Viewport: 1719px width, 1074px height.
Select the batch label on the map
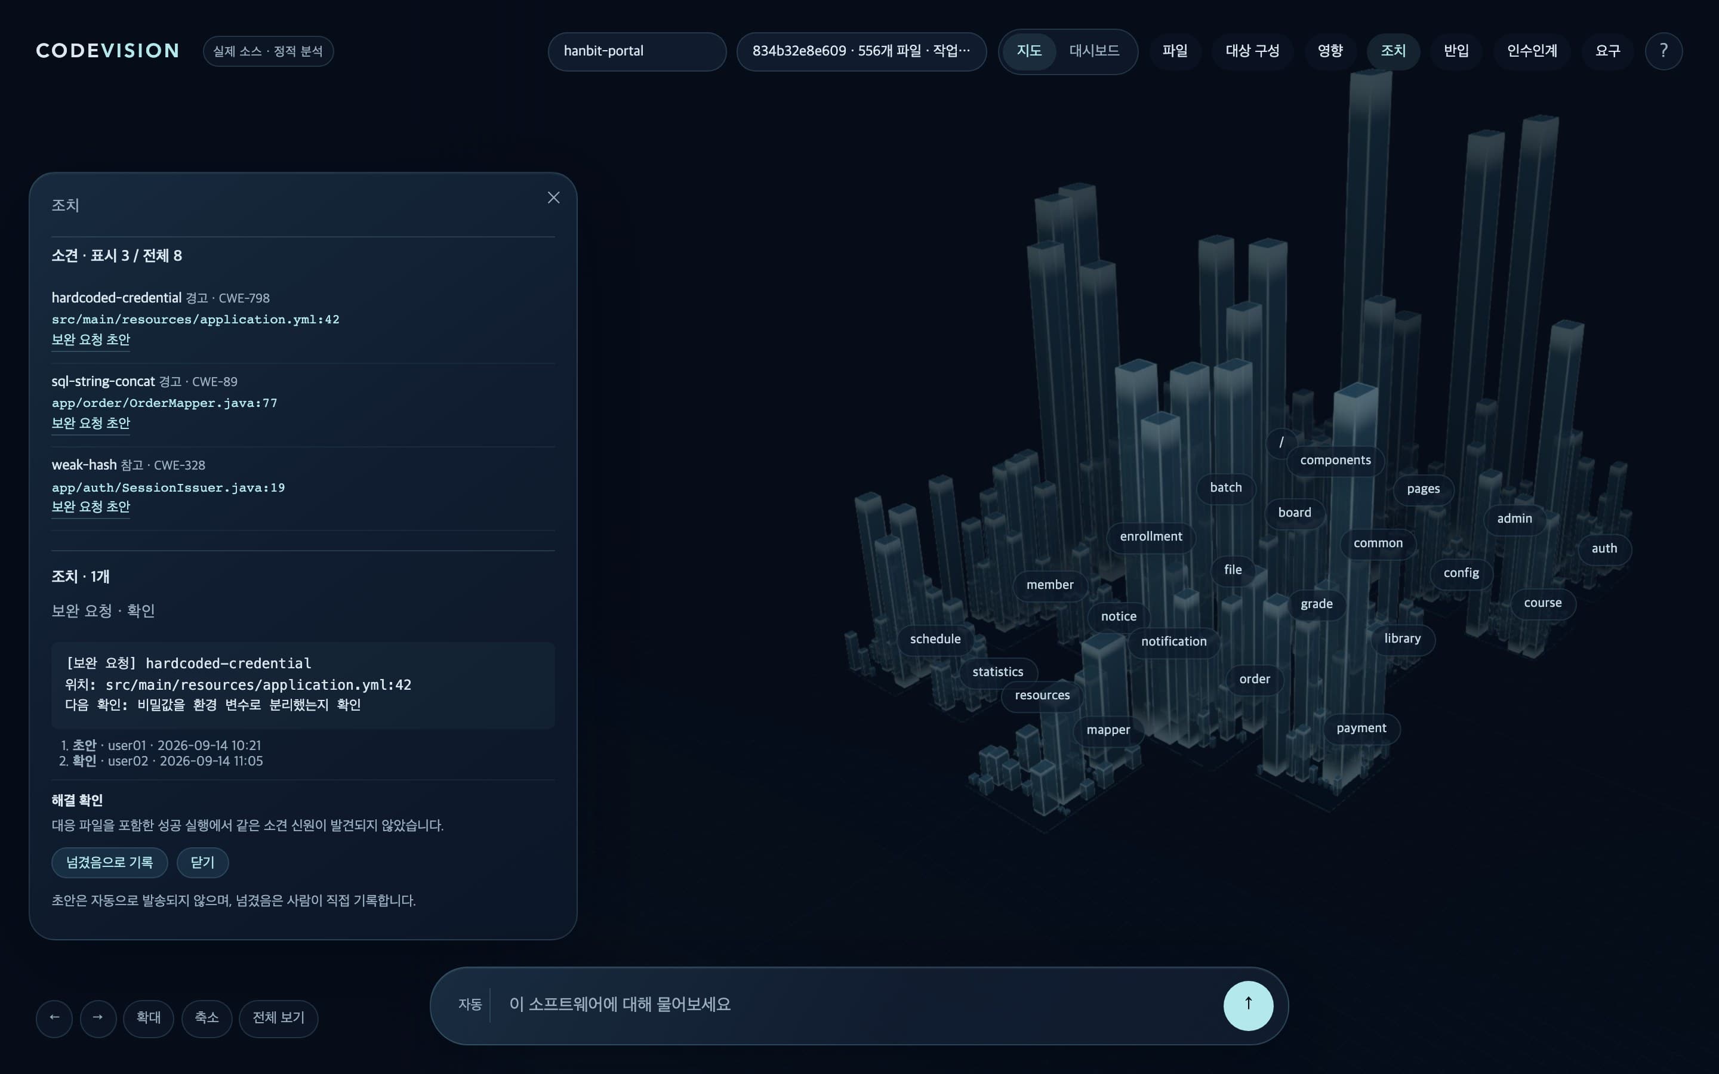(1225, 488)
